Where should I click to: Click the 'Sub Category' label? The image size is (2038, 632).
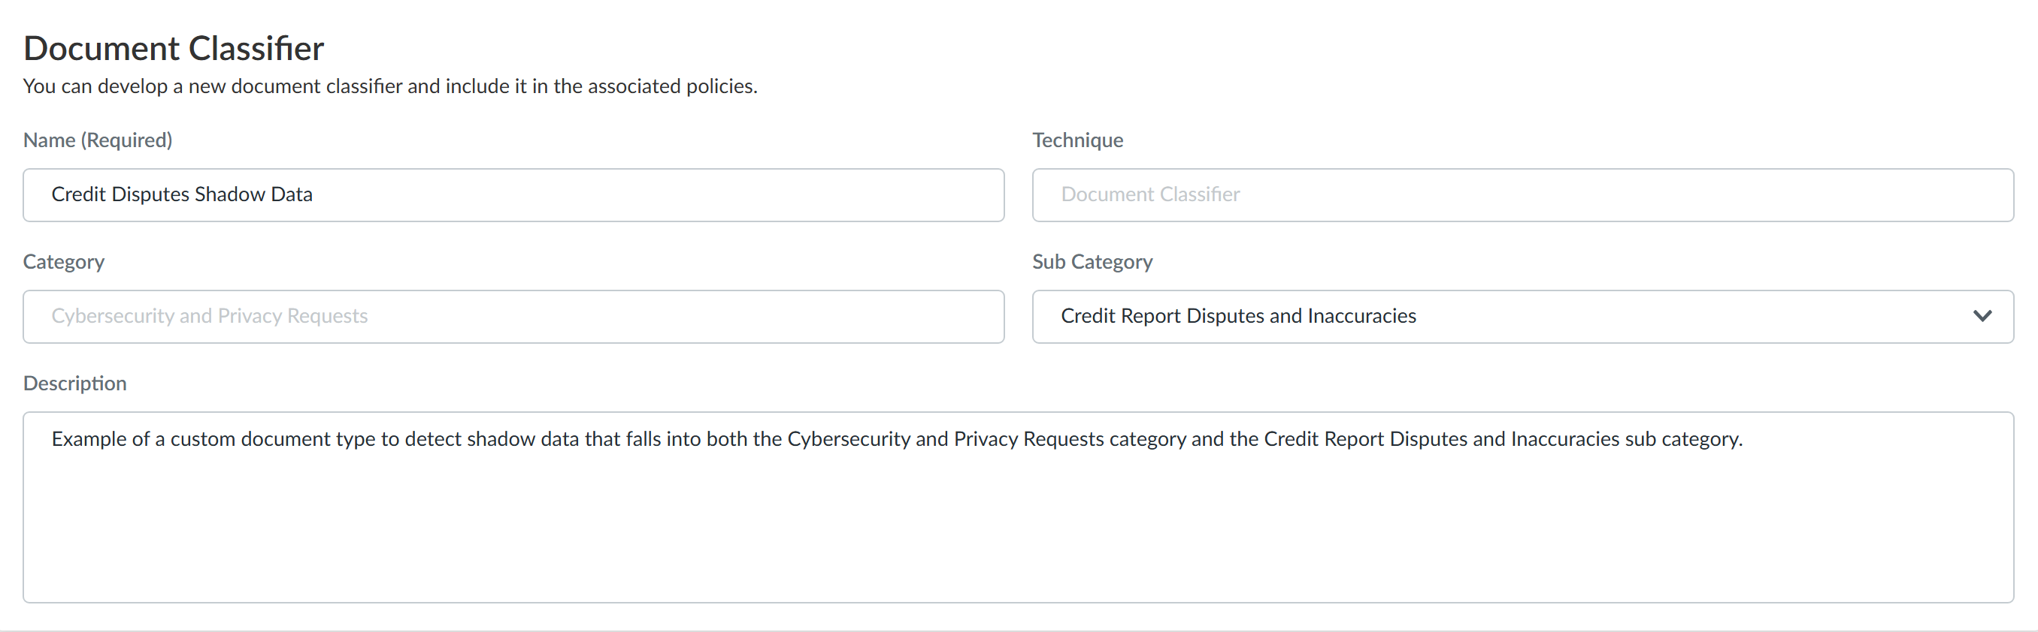point(1092,261)
